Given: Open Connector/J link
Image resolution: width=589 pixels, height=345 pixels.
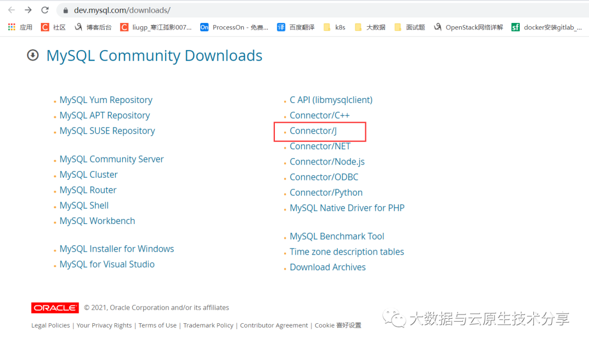Looking at the screenshot, I should (313, 131).
